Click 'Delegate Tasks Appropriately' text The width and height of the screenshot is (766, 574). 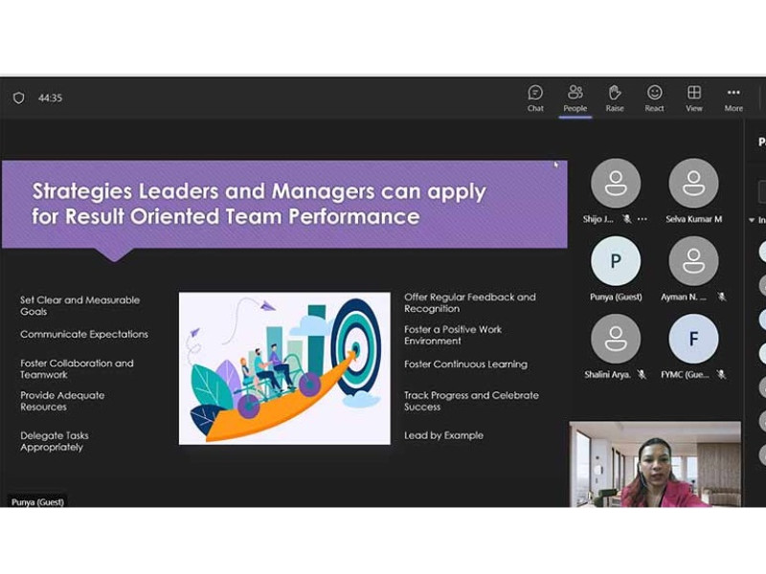55,441
